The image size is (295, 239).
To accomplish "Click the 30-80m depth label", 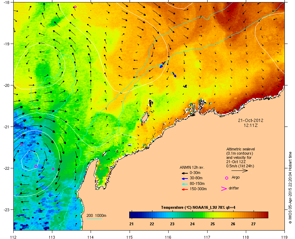I will click(x=196, y=178).
